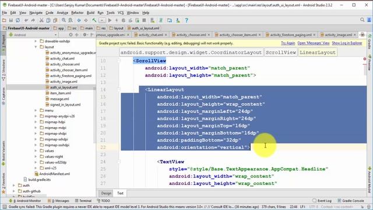Run the app using the play icon
373x210 pixels.
110,20
